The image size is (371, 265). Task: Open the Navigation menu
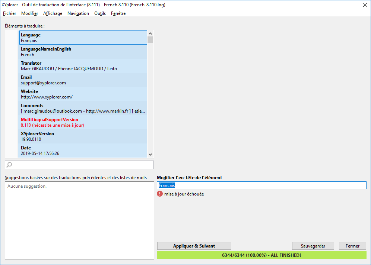(x=78, y=13)
